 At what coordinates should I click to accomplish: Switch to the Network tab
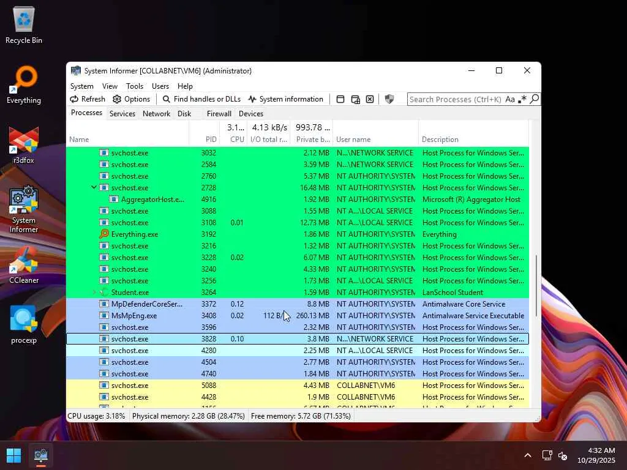coord(156,114)
